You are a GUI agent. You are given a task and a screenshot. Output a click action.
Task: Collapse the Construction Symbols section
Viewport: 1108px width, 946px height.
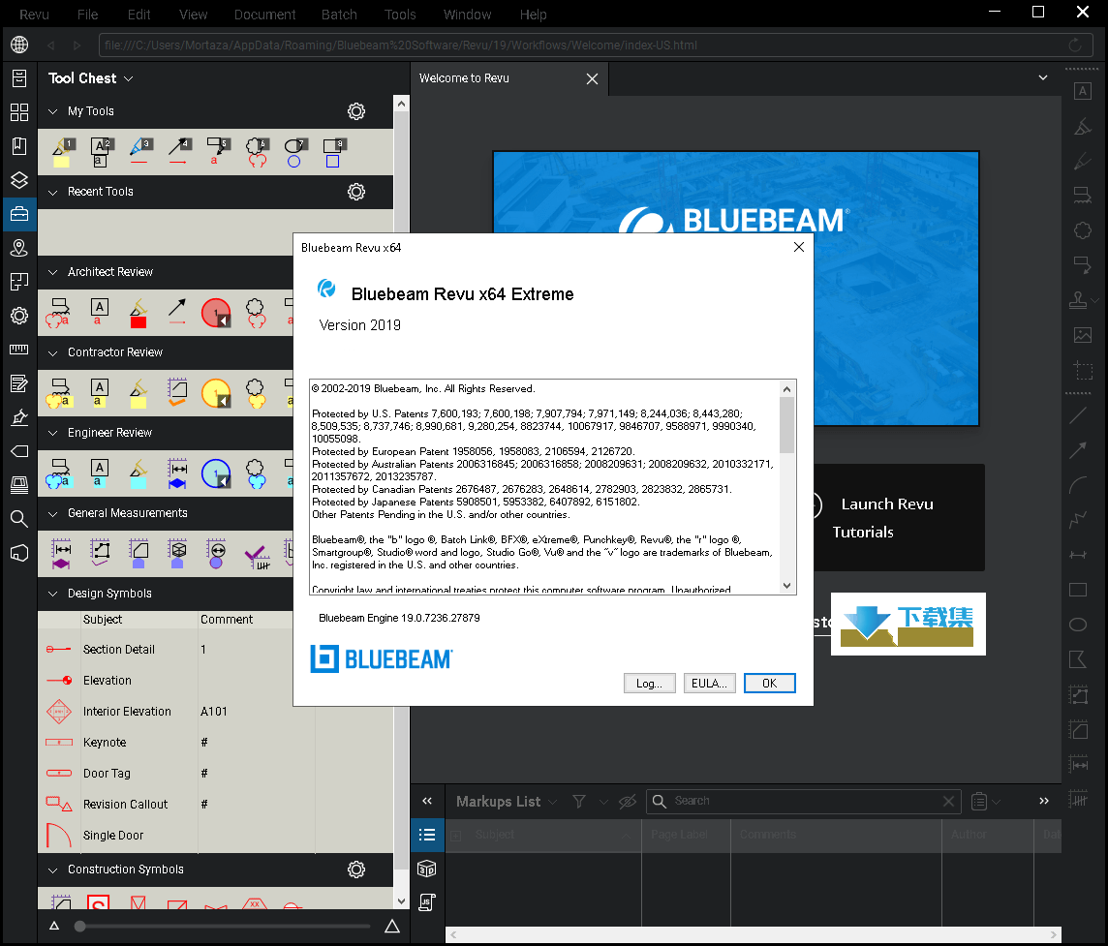52,870
